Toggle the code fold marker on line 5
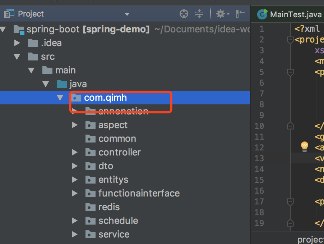The width and height of the screenshot is (324, 244). (x=290, y=72)
